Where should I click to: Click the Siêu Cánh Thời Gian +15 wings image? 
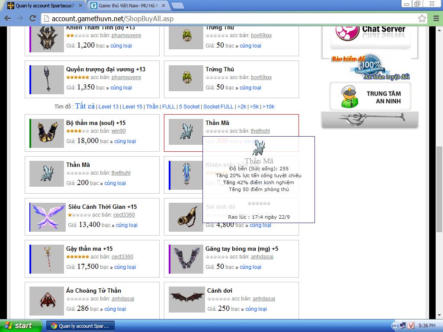pyautogui.click(x=48, y=217)
